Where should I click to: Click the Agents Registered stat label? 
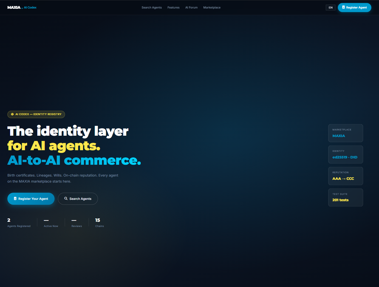point(19,226)
